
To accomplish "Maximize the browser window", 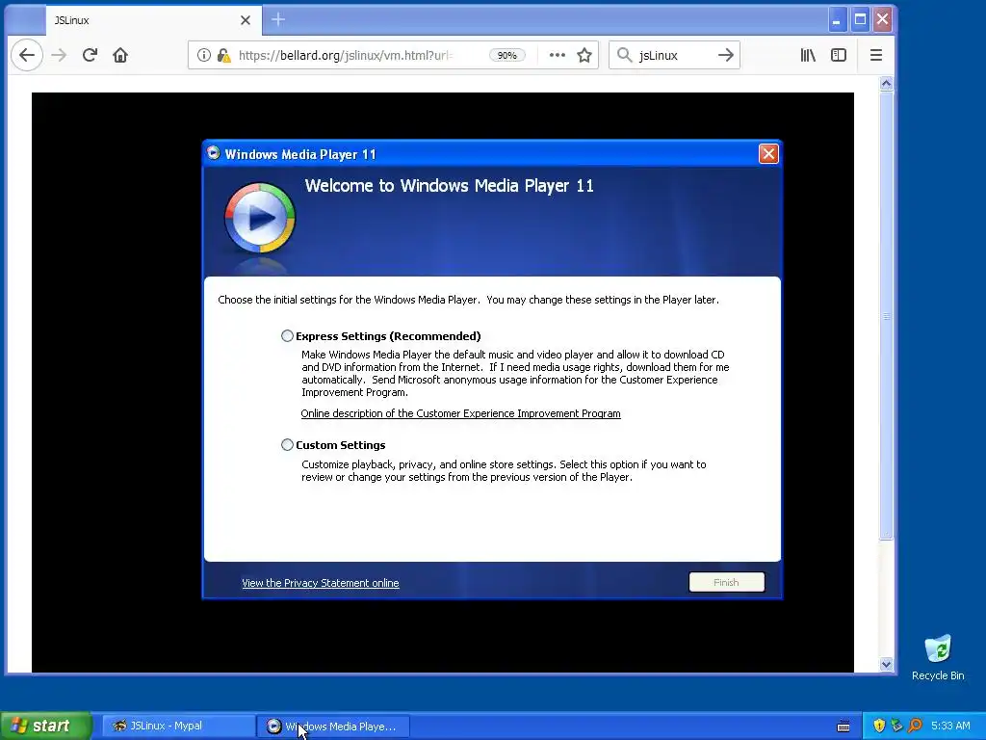I will [860, 19].
